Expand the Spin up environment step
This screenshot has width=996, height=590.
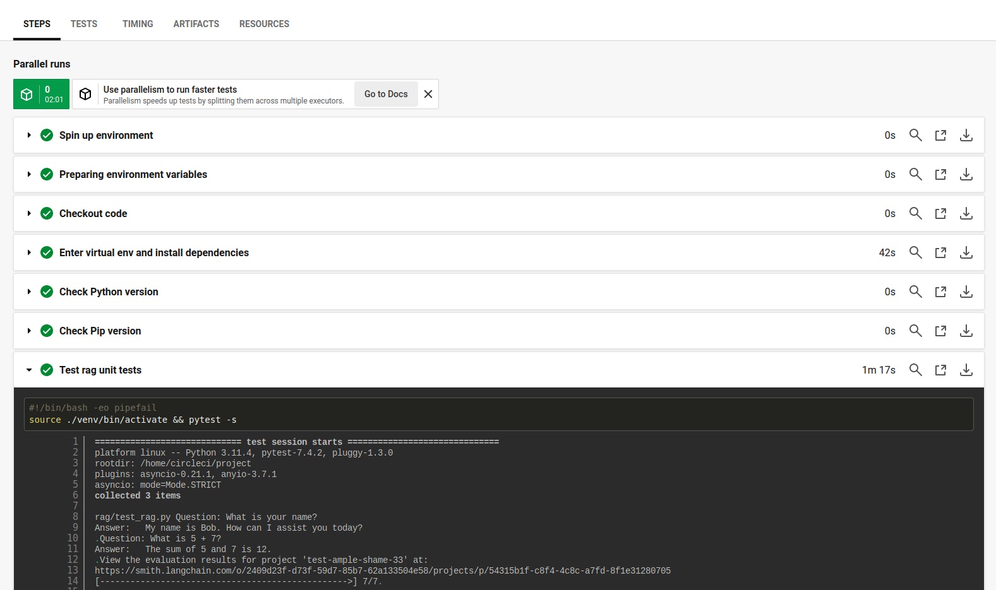click(x=29, y=135)
